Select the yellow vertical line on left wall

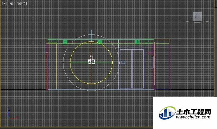tap(56, 66)
